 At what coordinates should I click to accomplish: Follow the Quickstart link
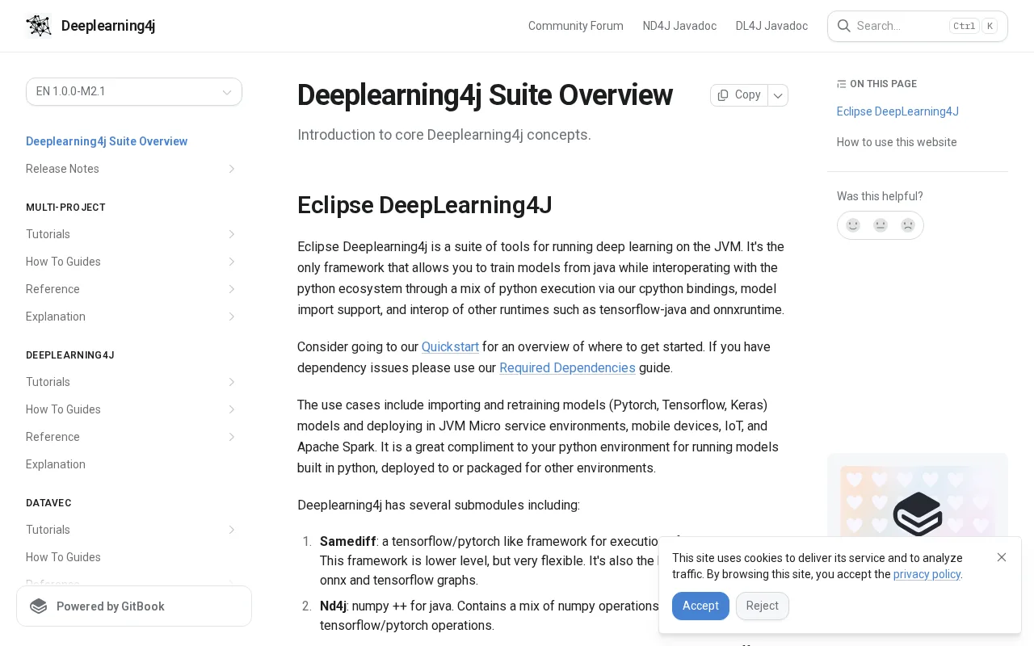(x=450, y=346)
